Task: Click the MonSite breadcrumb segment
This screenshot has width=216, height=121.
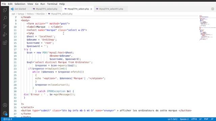Action: pos(40,14)
